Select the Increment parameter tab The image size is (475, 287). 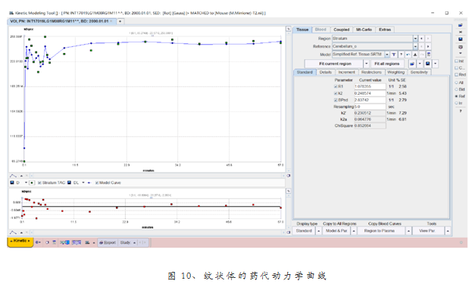coord(346,73)
